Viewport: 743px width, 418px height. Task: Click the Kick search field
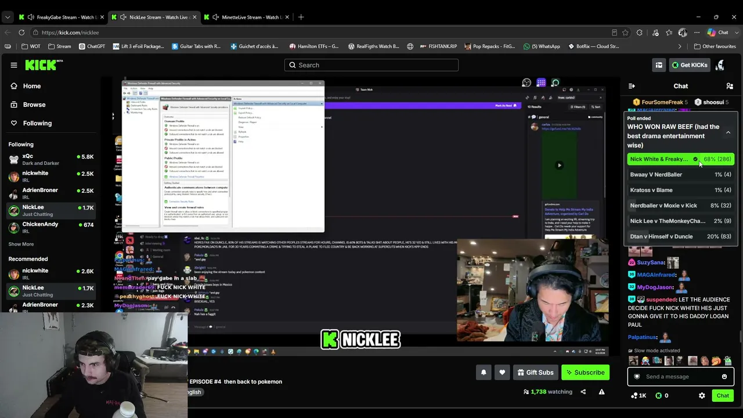[x=371, y=65]
